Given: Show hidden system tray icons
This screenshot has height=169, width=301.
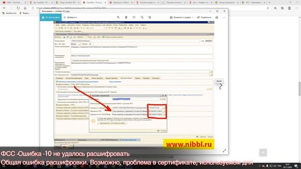Looking at the screenshot, I should [260, 166].
